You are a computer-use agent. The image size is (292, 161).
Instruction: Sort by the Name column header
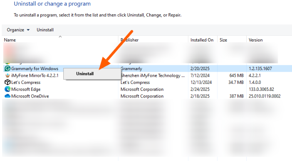(x=10, y=40)
